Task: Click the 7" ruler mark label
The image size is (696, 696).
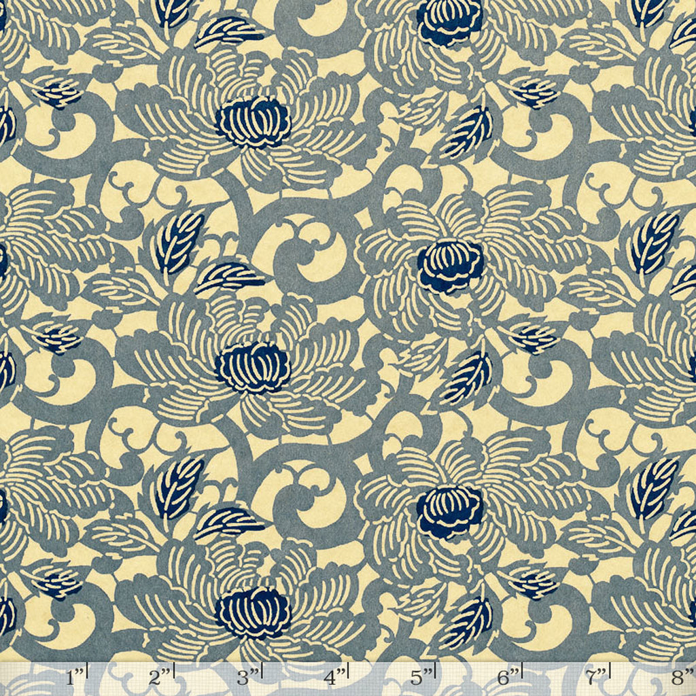Action: (x=596, y=678)
